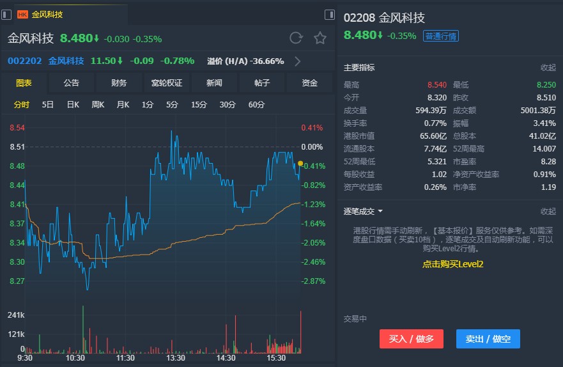Click the refresh quote icon
Viewport: 563px width, 367px height.
pos(296,38)
